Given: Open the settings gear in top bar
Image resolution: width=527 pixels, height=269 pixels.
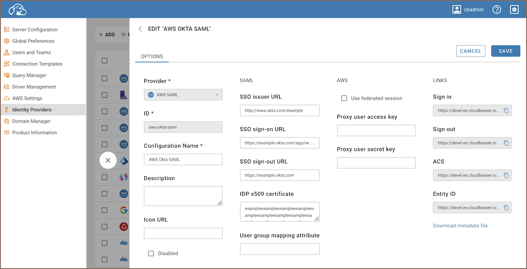Looking at the screenshot, I should click(x=514, y=9).
